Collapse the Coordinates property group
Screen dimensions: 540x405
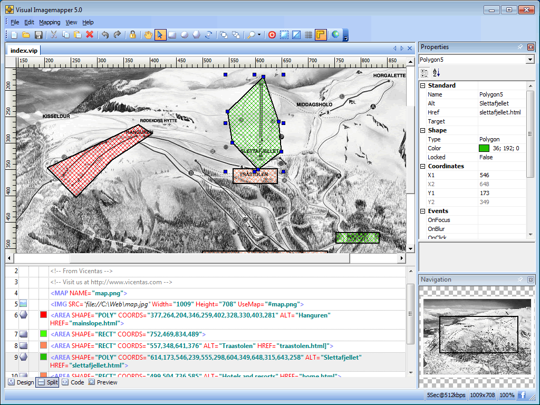point(423,166)
